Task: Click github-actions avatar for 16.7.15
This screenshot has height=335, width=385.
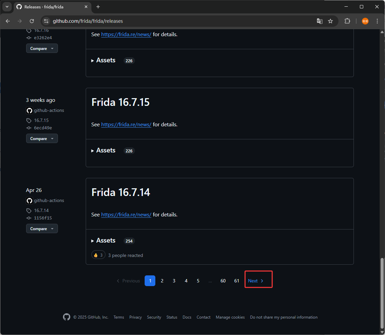Action: (x=29, y=111)
